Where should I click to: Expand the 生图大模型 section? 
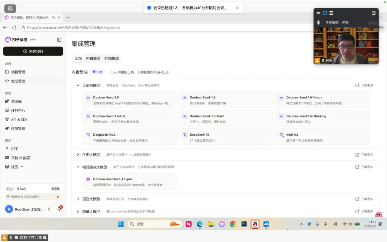[78, 155]
